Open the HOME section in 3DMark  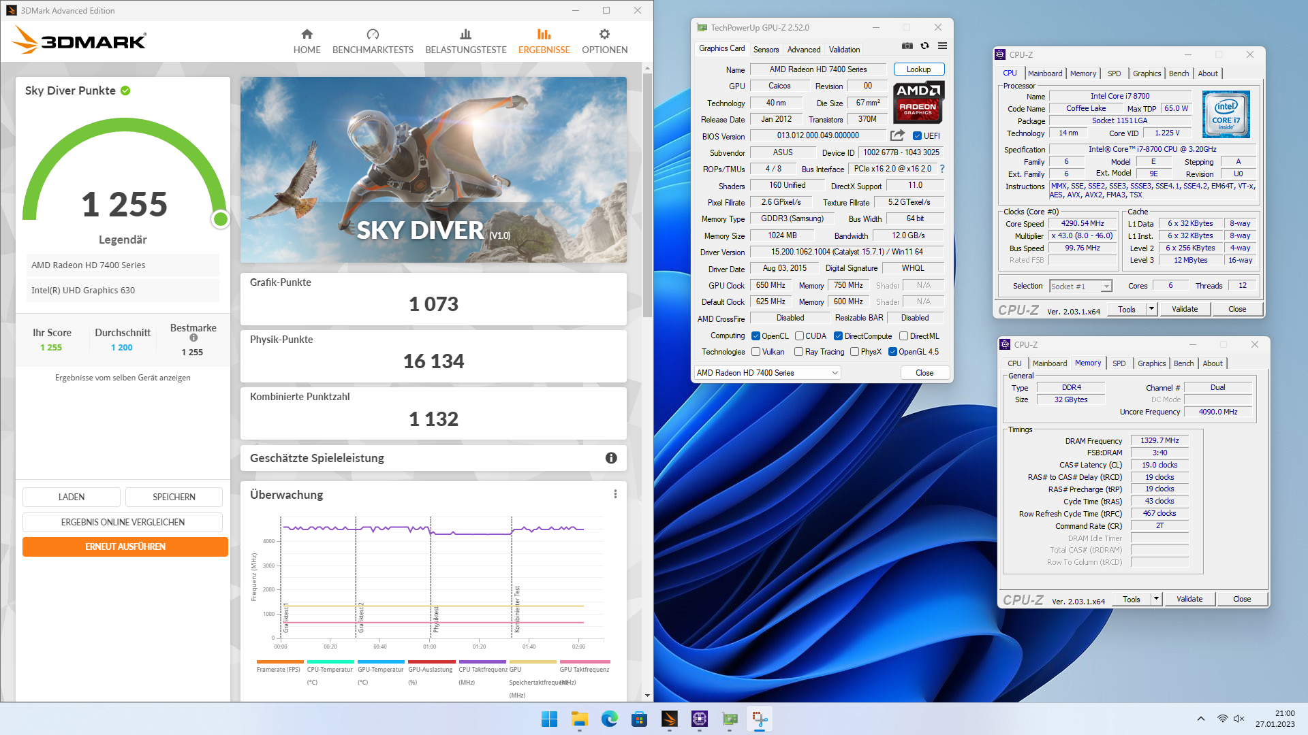(x=307, y=41)
